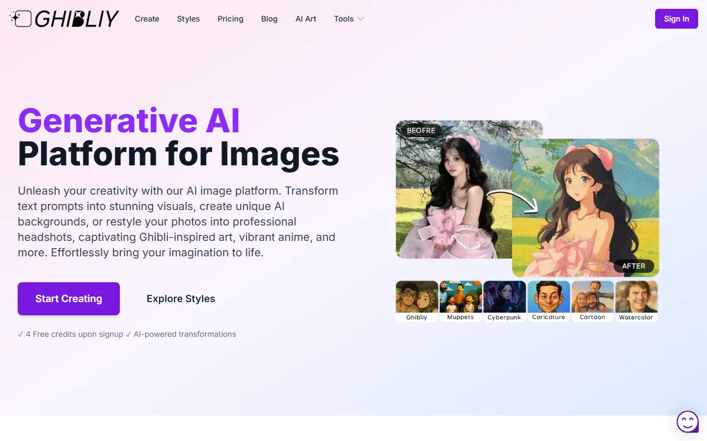The image size is (707, 441).
Task: Select the Caricature style thumbnail
Action: [548, 298]
